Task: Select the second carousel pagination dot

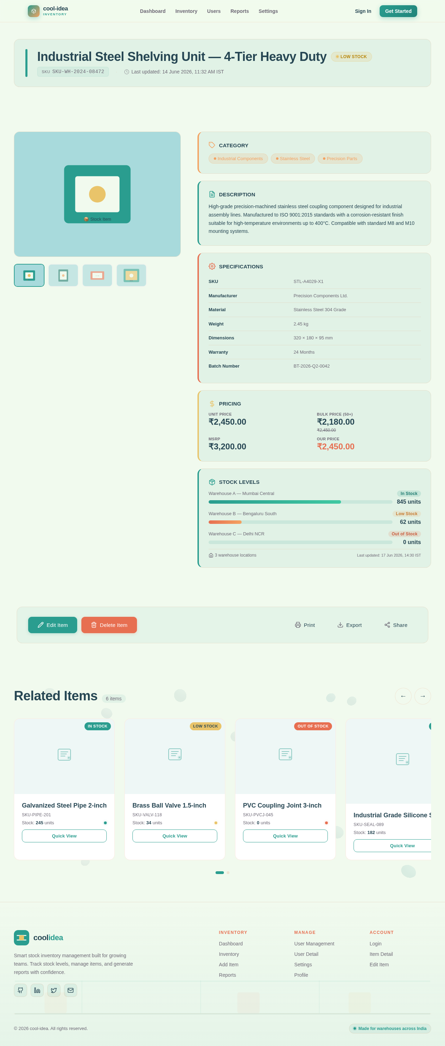Action: click(228, 873)
